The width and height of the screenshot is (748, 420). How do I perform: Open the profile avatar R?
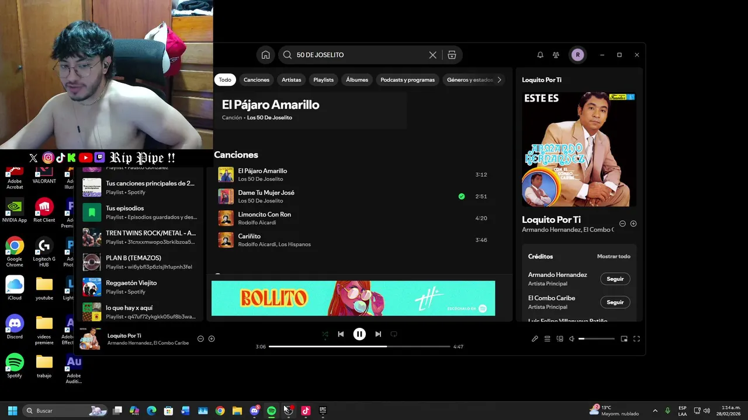tap(577, 55)
